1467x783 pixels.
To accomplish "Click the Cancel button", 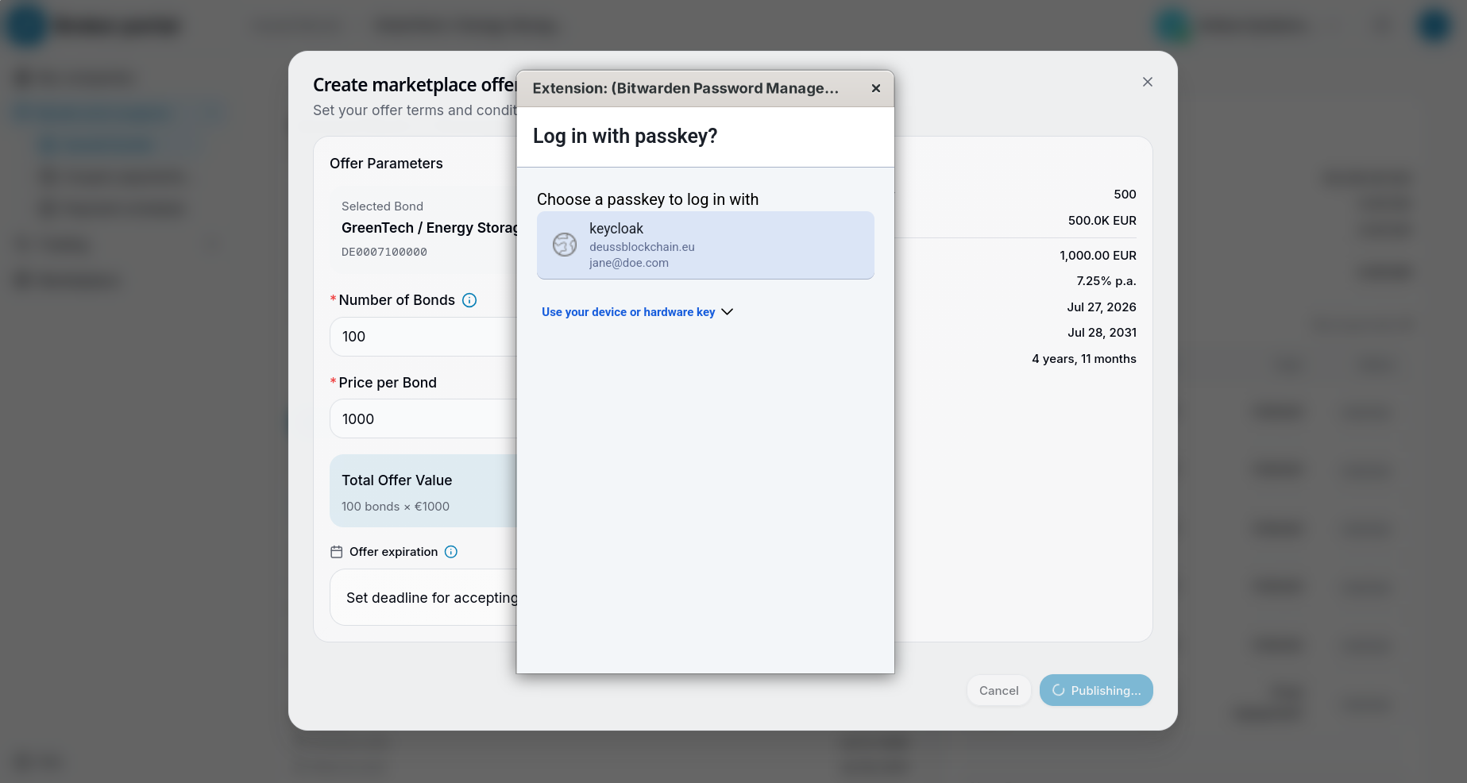I will [998, 690].
